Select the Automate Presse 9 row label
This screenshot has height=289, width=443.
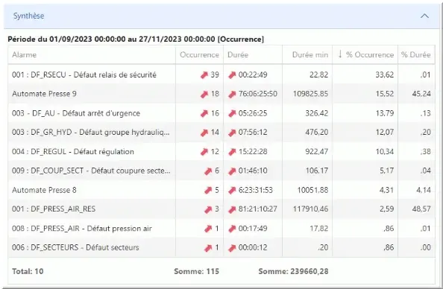[x=44, y=94]
